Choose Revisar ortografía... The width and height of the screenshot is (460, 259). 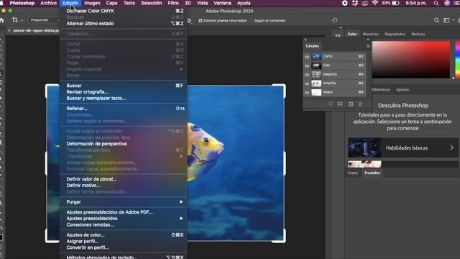pos(123,92)
